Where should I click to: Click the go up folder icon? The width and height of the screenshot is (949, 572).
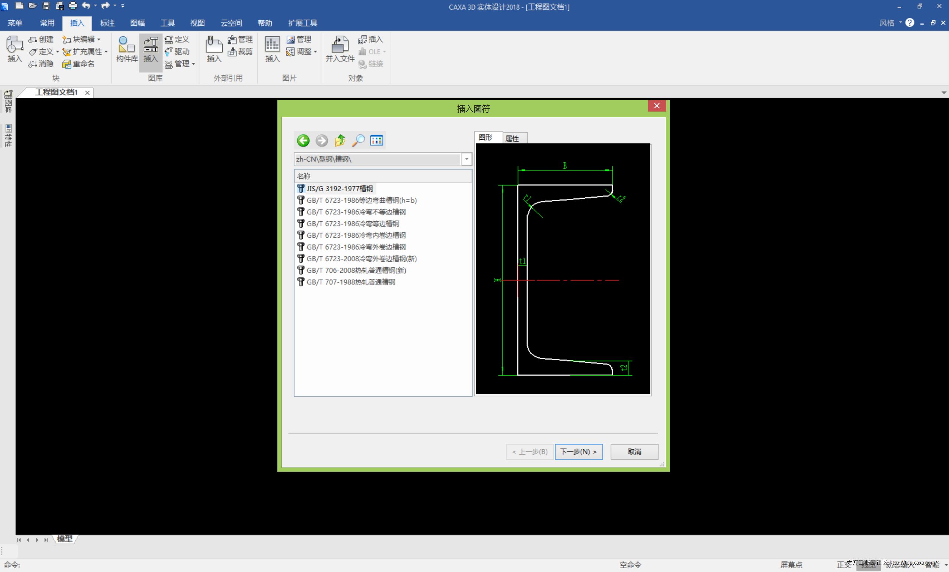pos(340,140)
